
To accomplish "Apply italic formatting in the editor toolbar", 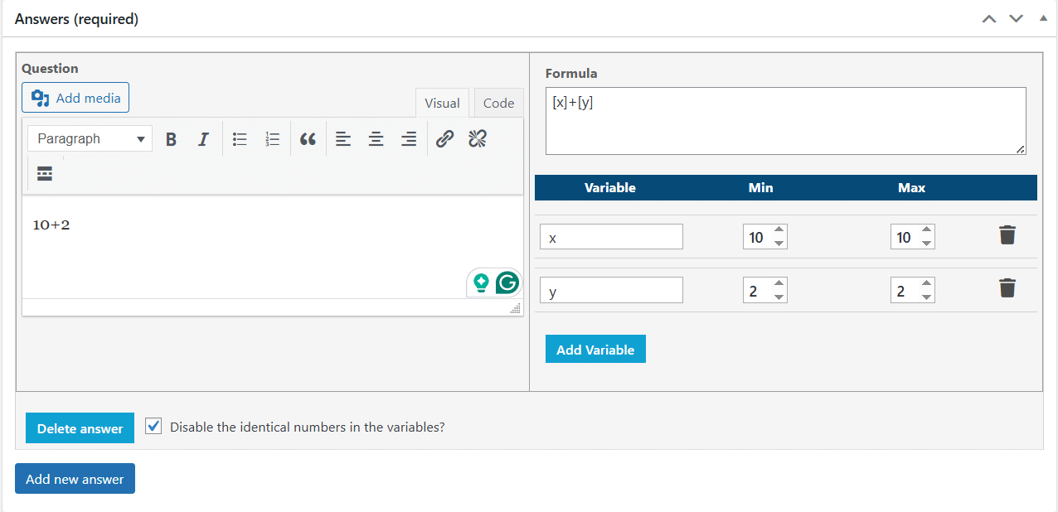I will point(203,139).
